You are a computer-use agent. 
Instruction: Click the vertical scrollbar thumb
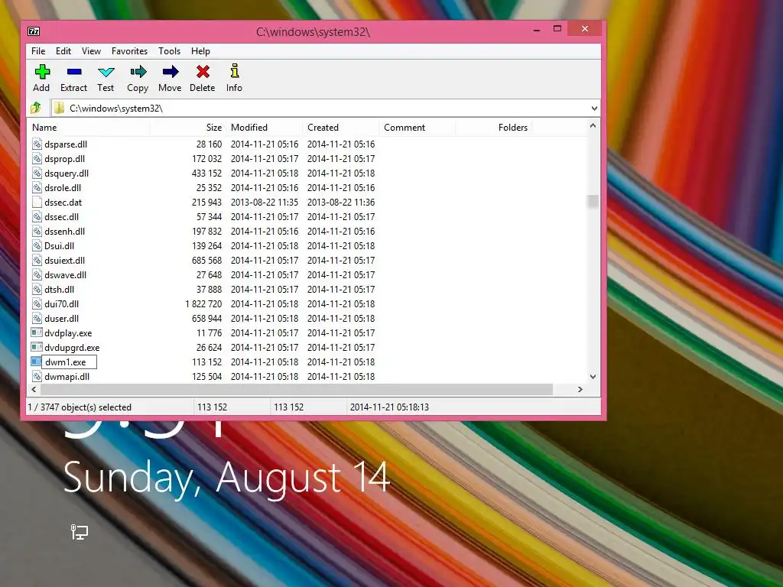[x=593, y=201]
